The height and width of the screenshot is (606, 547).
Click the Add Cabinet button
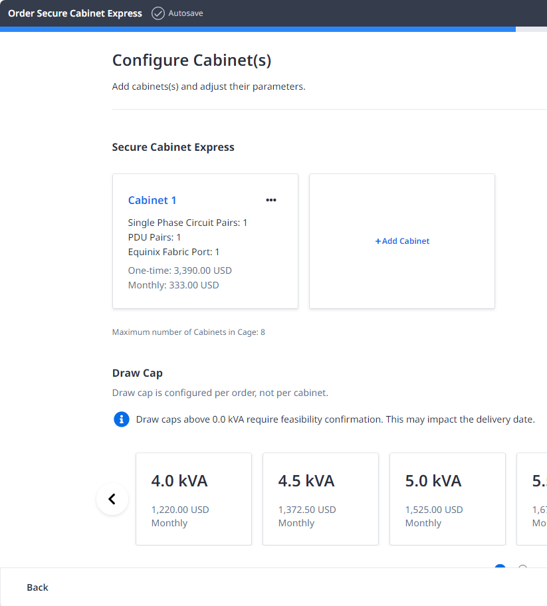click(402, 241)
